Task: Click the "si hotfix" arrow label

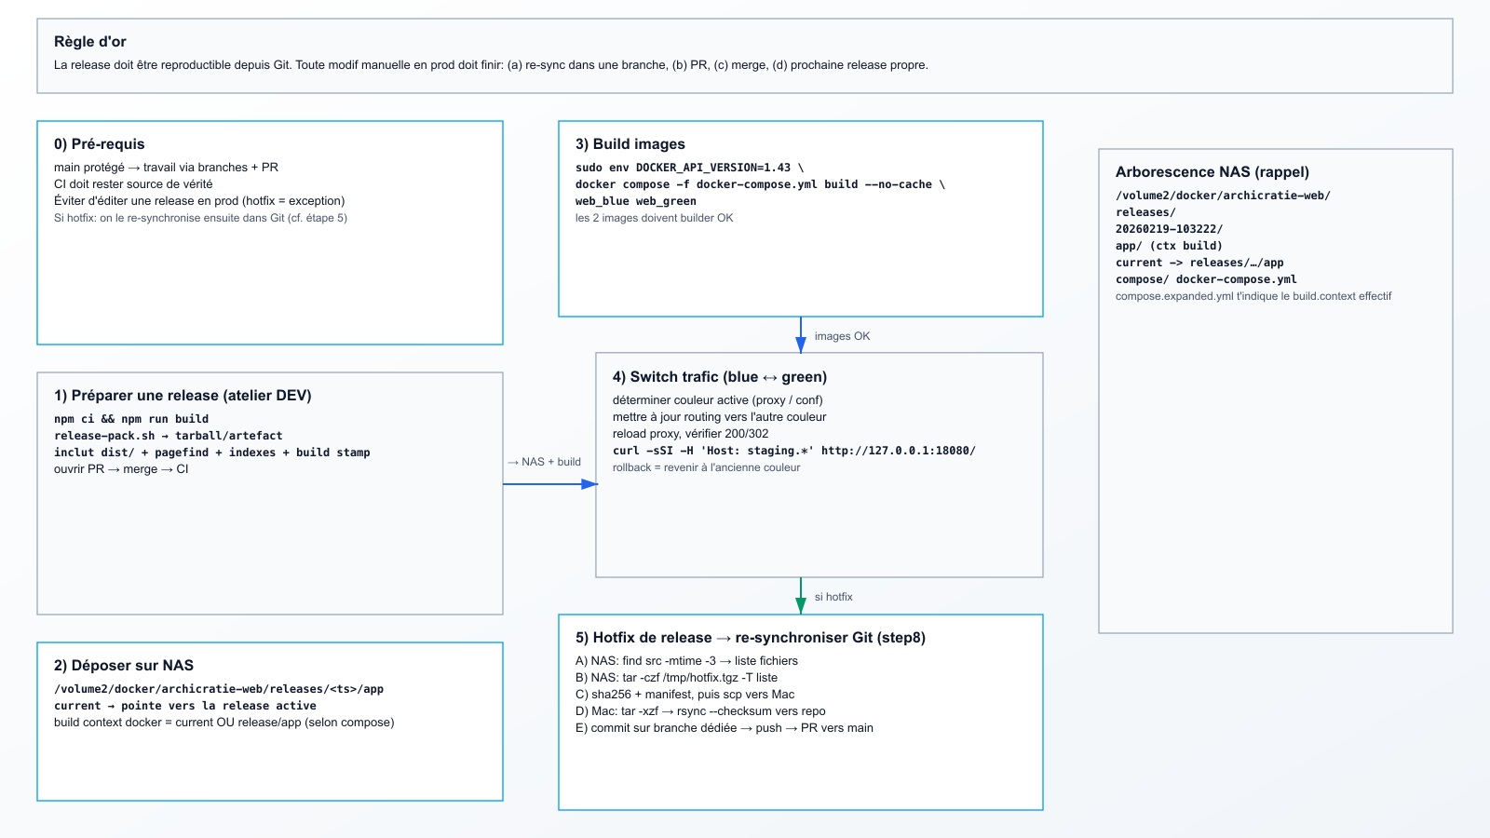Action: (x=833, y=597)
